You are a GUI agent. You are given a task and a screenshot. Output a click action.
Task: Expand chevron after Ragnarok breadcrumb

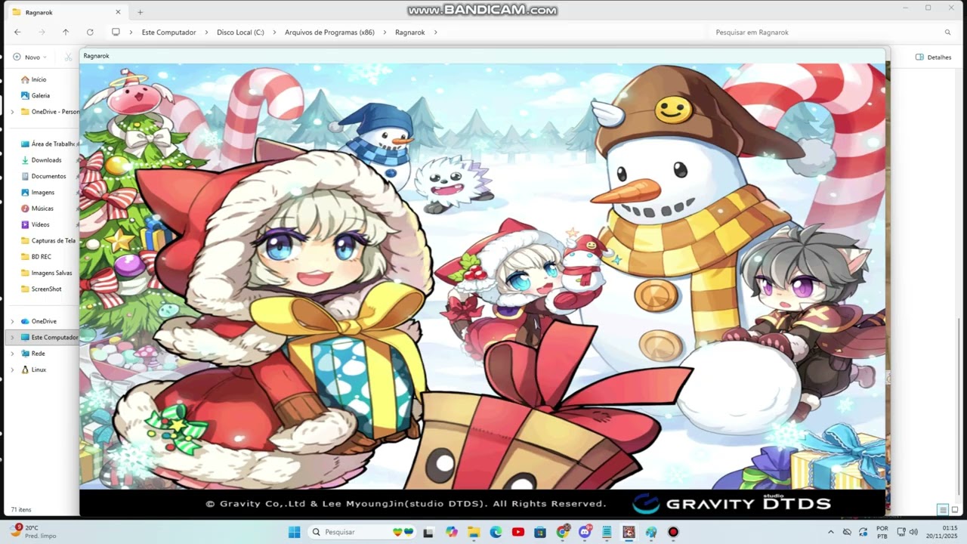[x=436, y=32]
